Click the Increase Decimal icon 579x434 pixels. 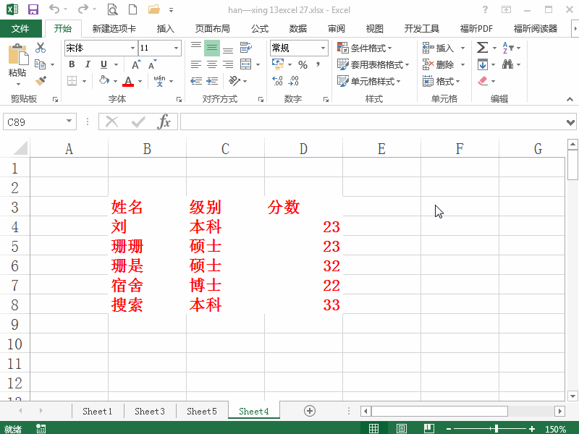(x=277, y=82)
